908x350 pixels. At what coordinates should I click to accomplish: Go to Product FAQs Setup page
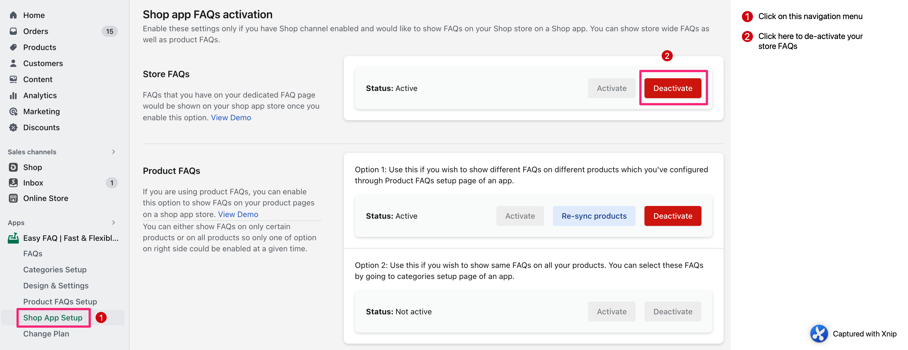(60, 302)
